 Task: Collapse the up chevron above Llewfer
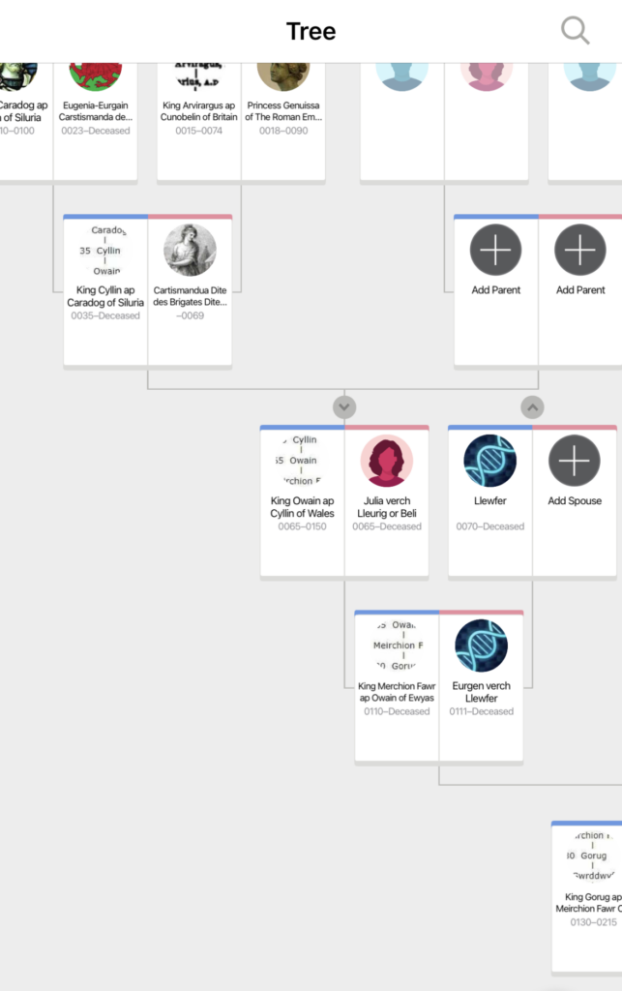point(532,406)
